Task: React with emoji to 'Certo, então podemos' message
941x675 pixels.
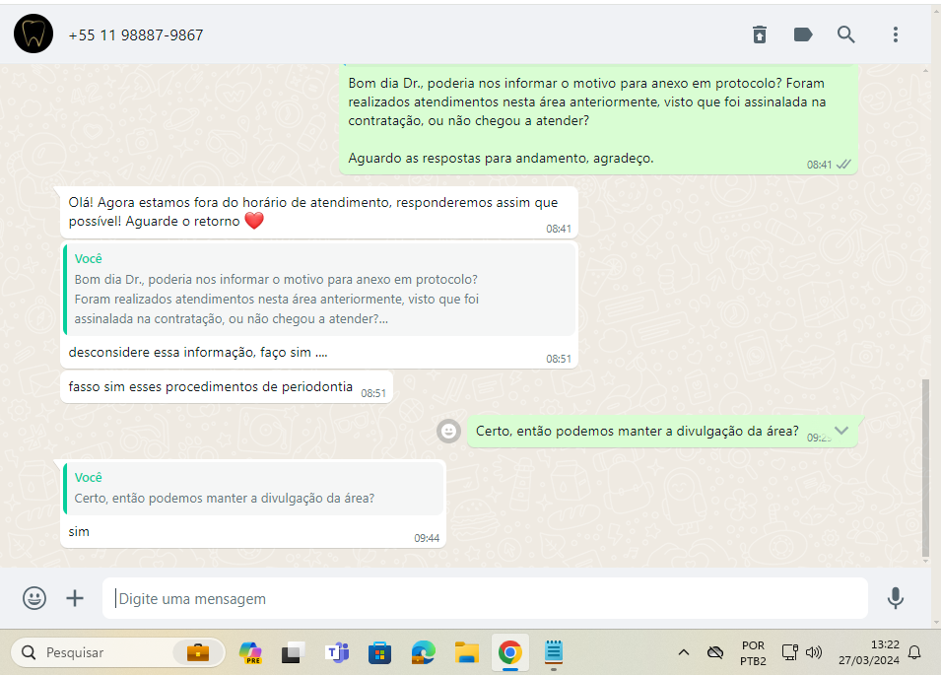Action: 448,431
